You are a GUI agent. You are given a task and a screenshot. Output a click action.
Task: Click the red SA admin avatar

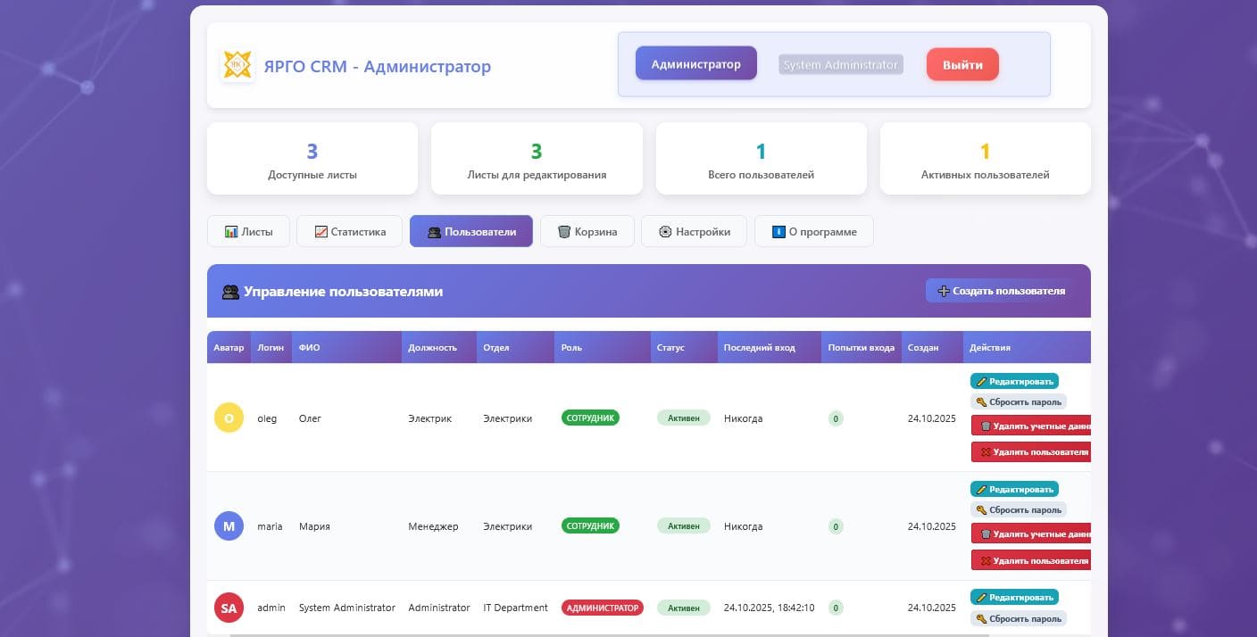(x=229, y=608)
